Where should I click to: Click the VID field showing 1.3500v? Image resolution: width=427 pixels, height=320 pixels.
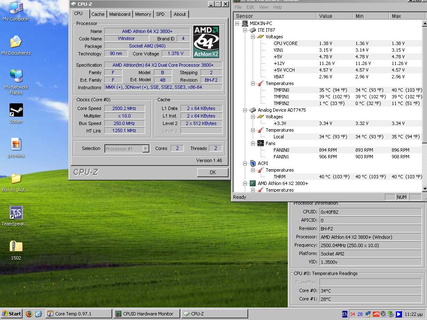(x=370, y=262)
